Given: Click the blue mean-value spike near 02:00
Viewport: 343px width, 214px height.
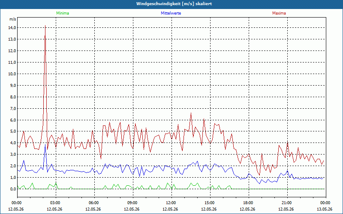Looking at the screenshot, I should point(45,145).
